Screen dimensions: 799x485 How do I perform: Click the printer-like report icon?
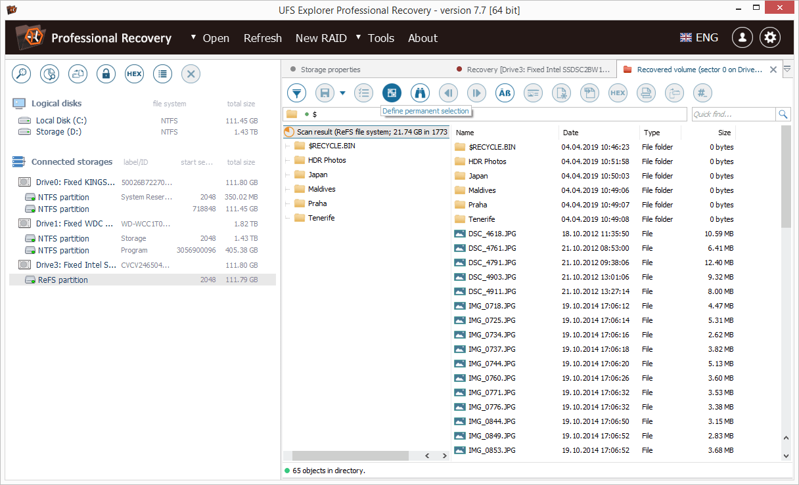pyautogui.click(x=647, y=93)
